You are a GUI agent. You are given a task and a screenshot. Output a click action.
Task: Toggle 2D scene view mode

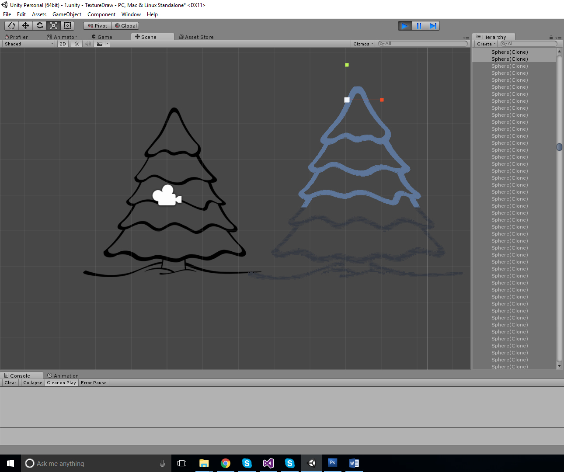(x=63, y=44)
